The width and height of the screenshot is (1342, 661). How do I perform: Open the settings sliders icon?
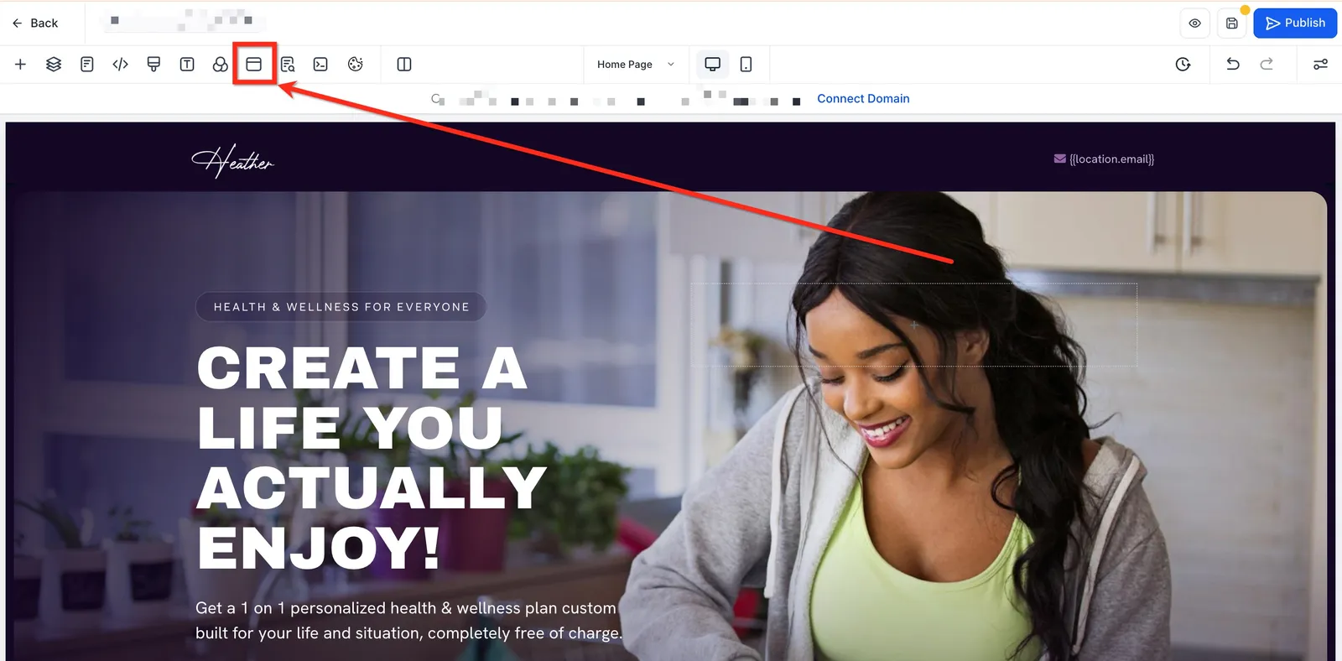1320,65
